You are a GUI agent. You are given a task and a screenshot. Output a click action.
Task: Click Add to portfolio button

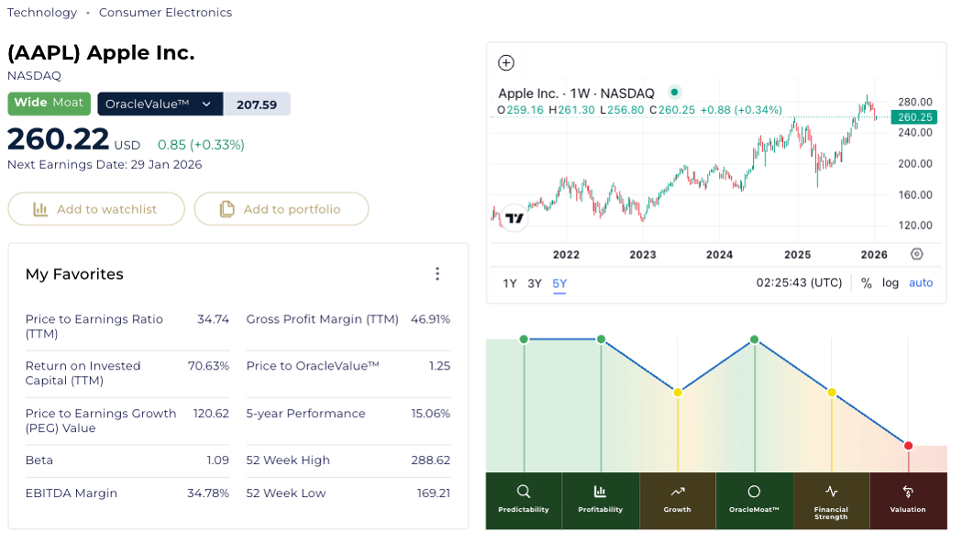(282, 209)
